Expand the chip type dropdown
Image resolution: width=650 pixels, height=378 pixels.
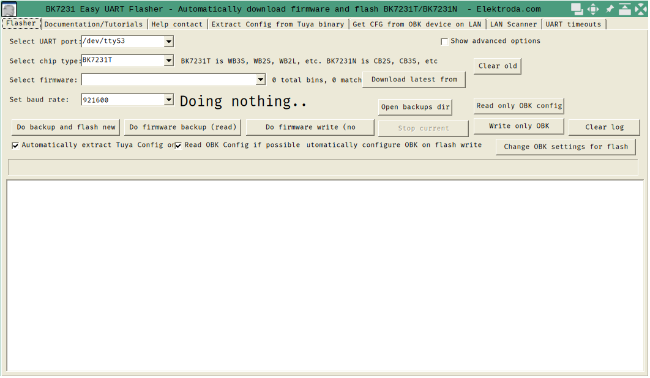coord(169,61)
